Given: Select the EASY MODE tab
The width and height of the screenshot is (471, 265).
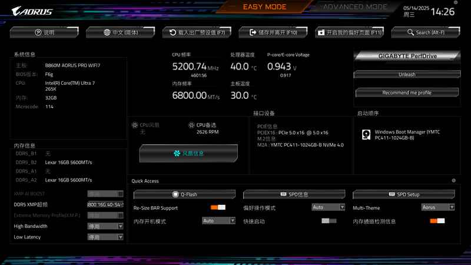Looking at the screenshot, I should 264,6.
